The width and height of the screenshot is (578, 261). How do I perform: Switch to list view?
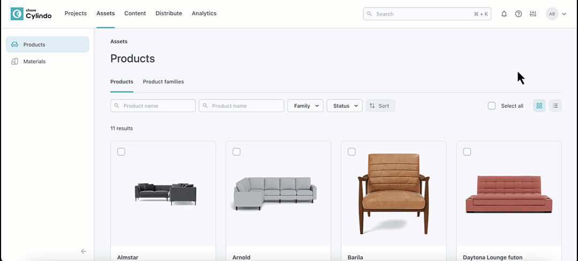tap(556, 106)
